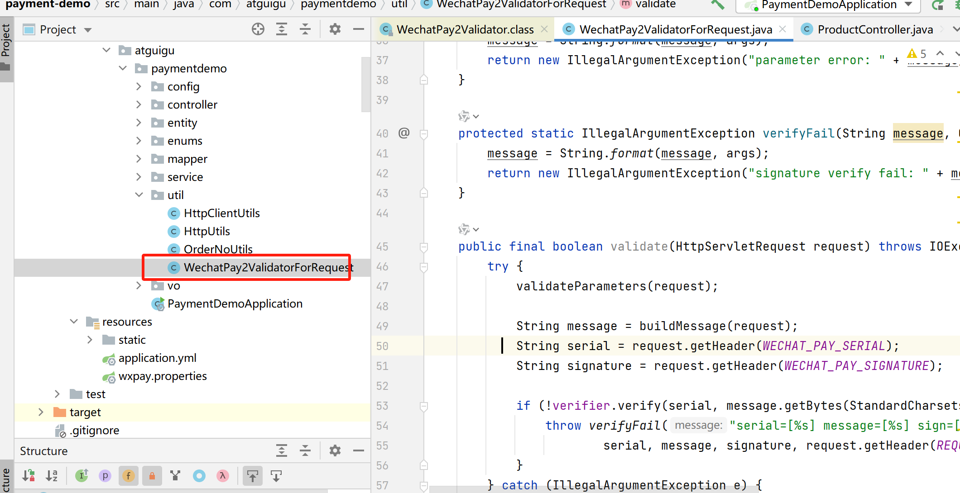Toggle Show Fields filter in Structure

pyautogui.click(x=128, y=475)
